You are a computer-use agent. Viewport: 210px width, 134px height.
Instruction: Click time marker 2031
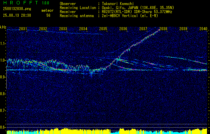point(23,28)
